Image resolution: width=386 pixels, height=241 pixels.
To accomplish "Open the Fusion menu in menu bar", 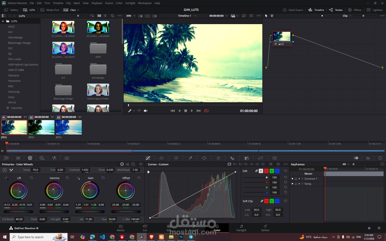I will pos(109,3).
